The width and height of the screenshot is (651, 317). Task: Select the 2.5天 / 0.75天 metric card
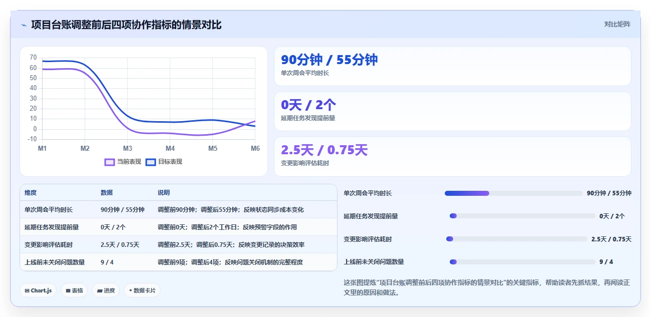coord(453,156)
